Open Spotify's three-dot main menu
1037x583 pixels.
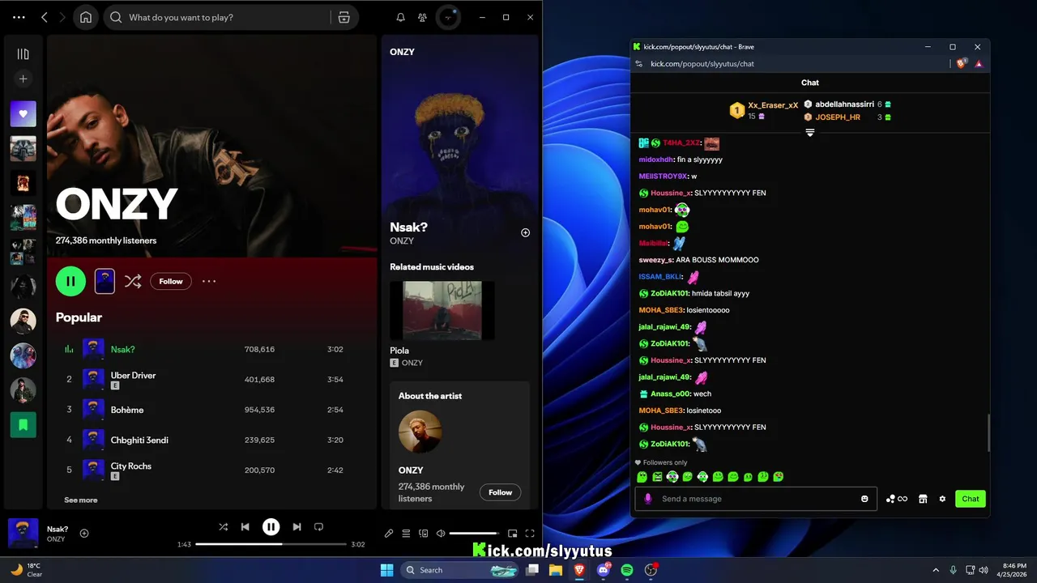pyautogui.click(x=19, y=17)
